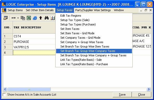154x100 pixels.
Task: Click the SNO. column header
Action: (x=8, y=28)
